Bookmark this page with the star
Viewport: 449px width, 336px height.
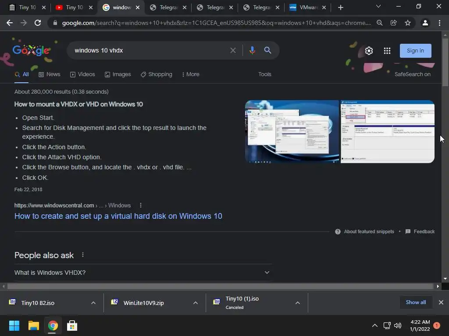pyautogui.click(x=408, y=23)
